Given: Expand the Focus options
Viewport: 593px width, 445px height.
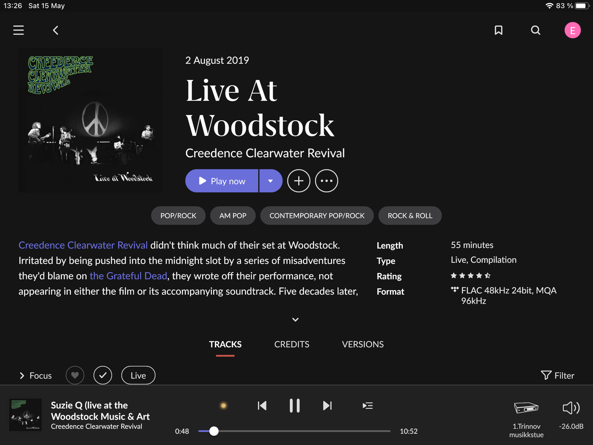Looking at the screenshot, I should pos(35,375).
